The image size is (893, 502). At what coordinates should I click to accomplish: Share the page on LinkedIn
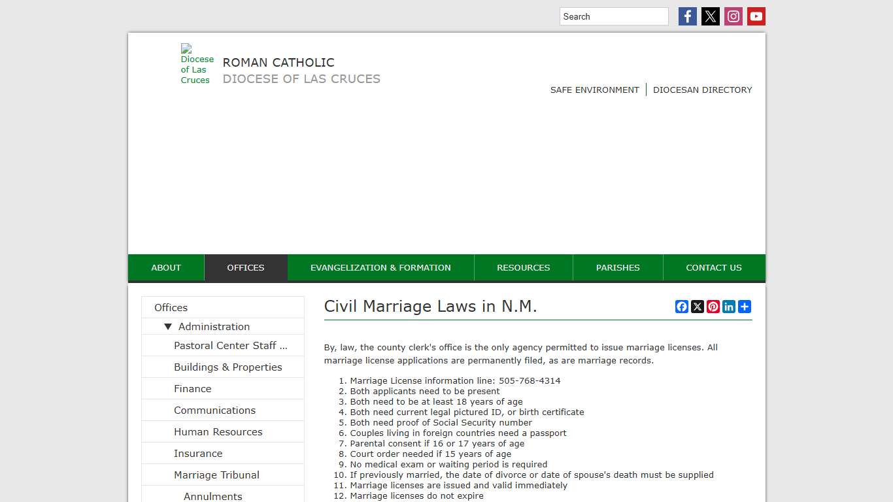tap(729, 306)
